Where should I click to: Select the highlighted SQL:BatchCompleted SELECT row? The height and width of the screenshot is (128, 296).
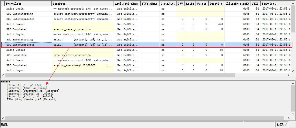[x=146, y=45]
